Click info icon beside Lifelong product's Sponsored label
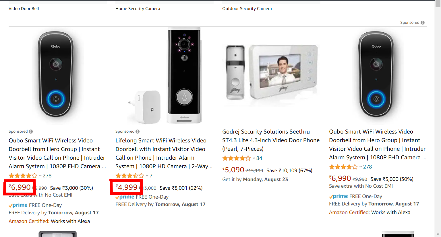This screenshot has width=441, height=237. click(138, 132)
